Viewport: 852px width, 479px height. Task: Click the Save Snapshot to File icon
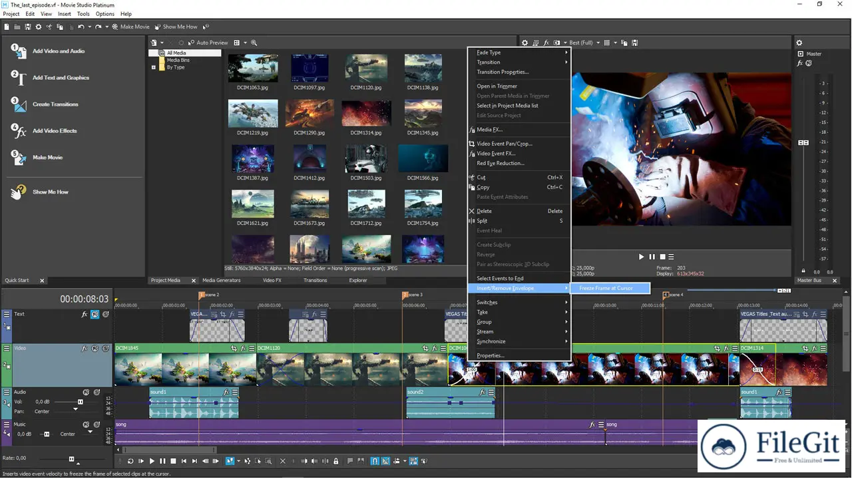click(635, 43)
